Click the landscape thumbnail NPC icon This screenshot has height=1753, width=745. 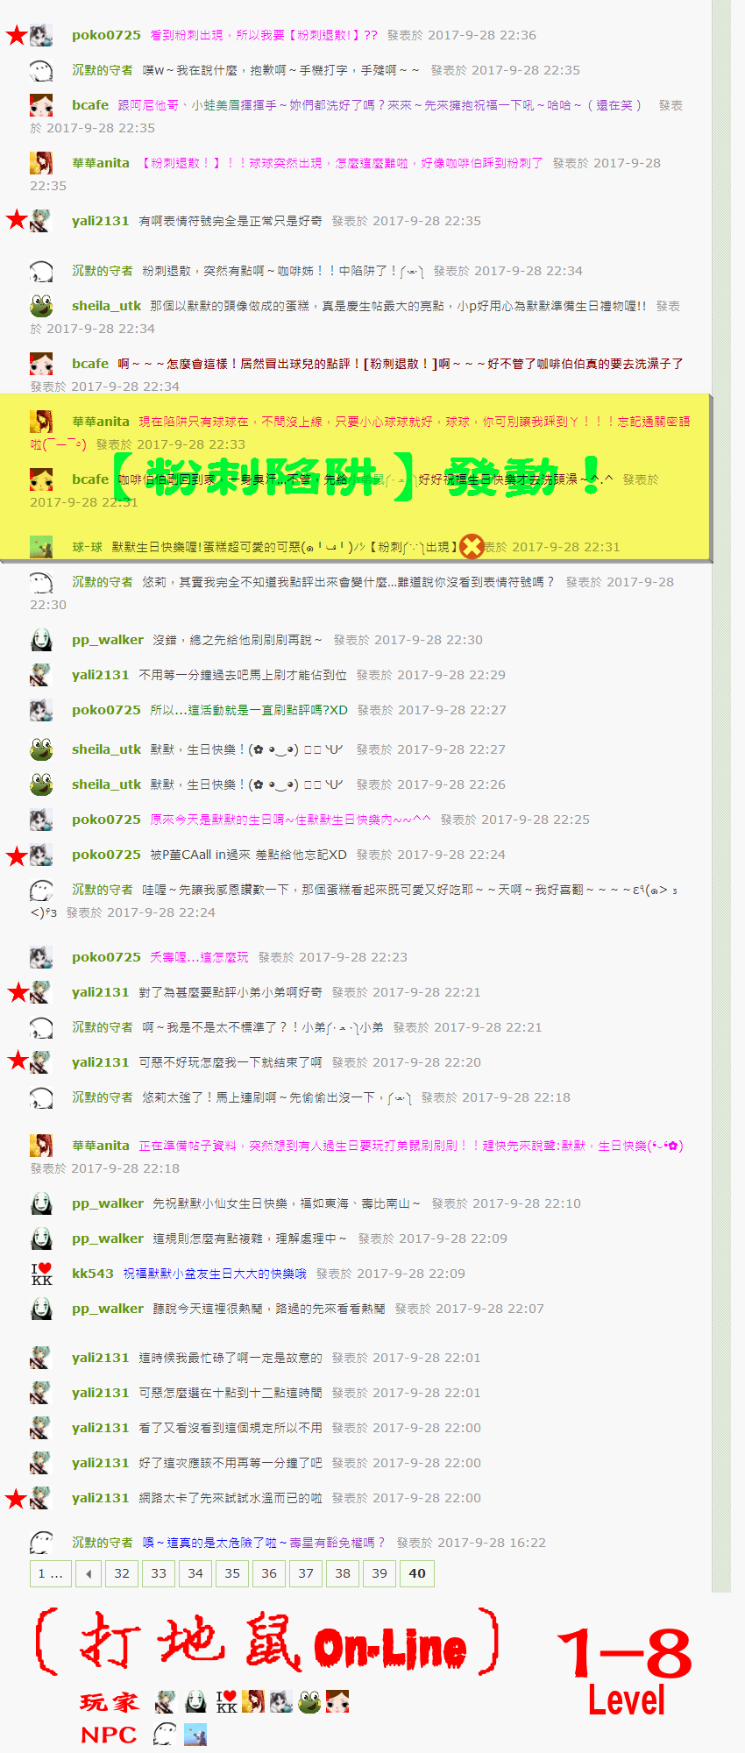[x=195, y=1734]
